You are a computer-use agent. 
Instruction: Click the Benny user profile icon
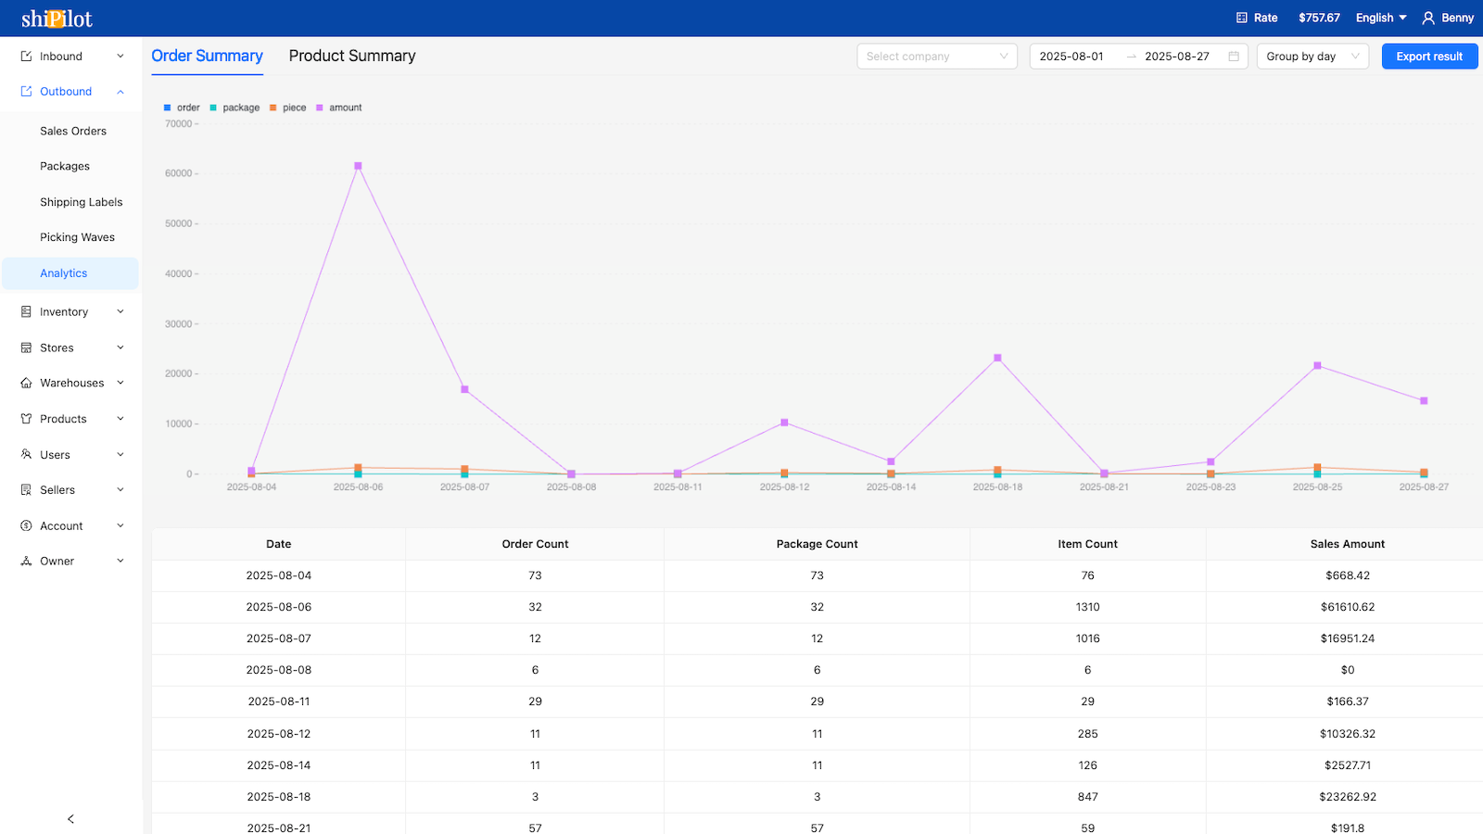tap(1426, 18)
